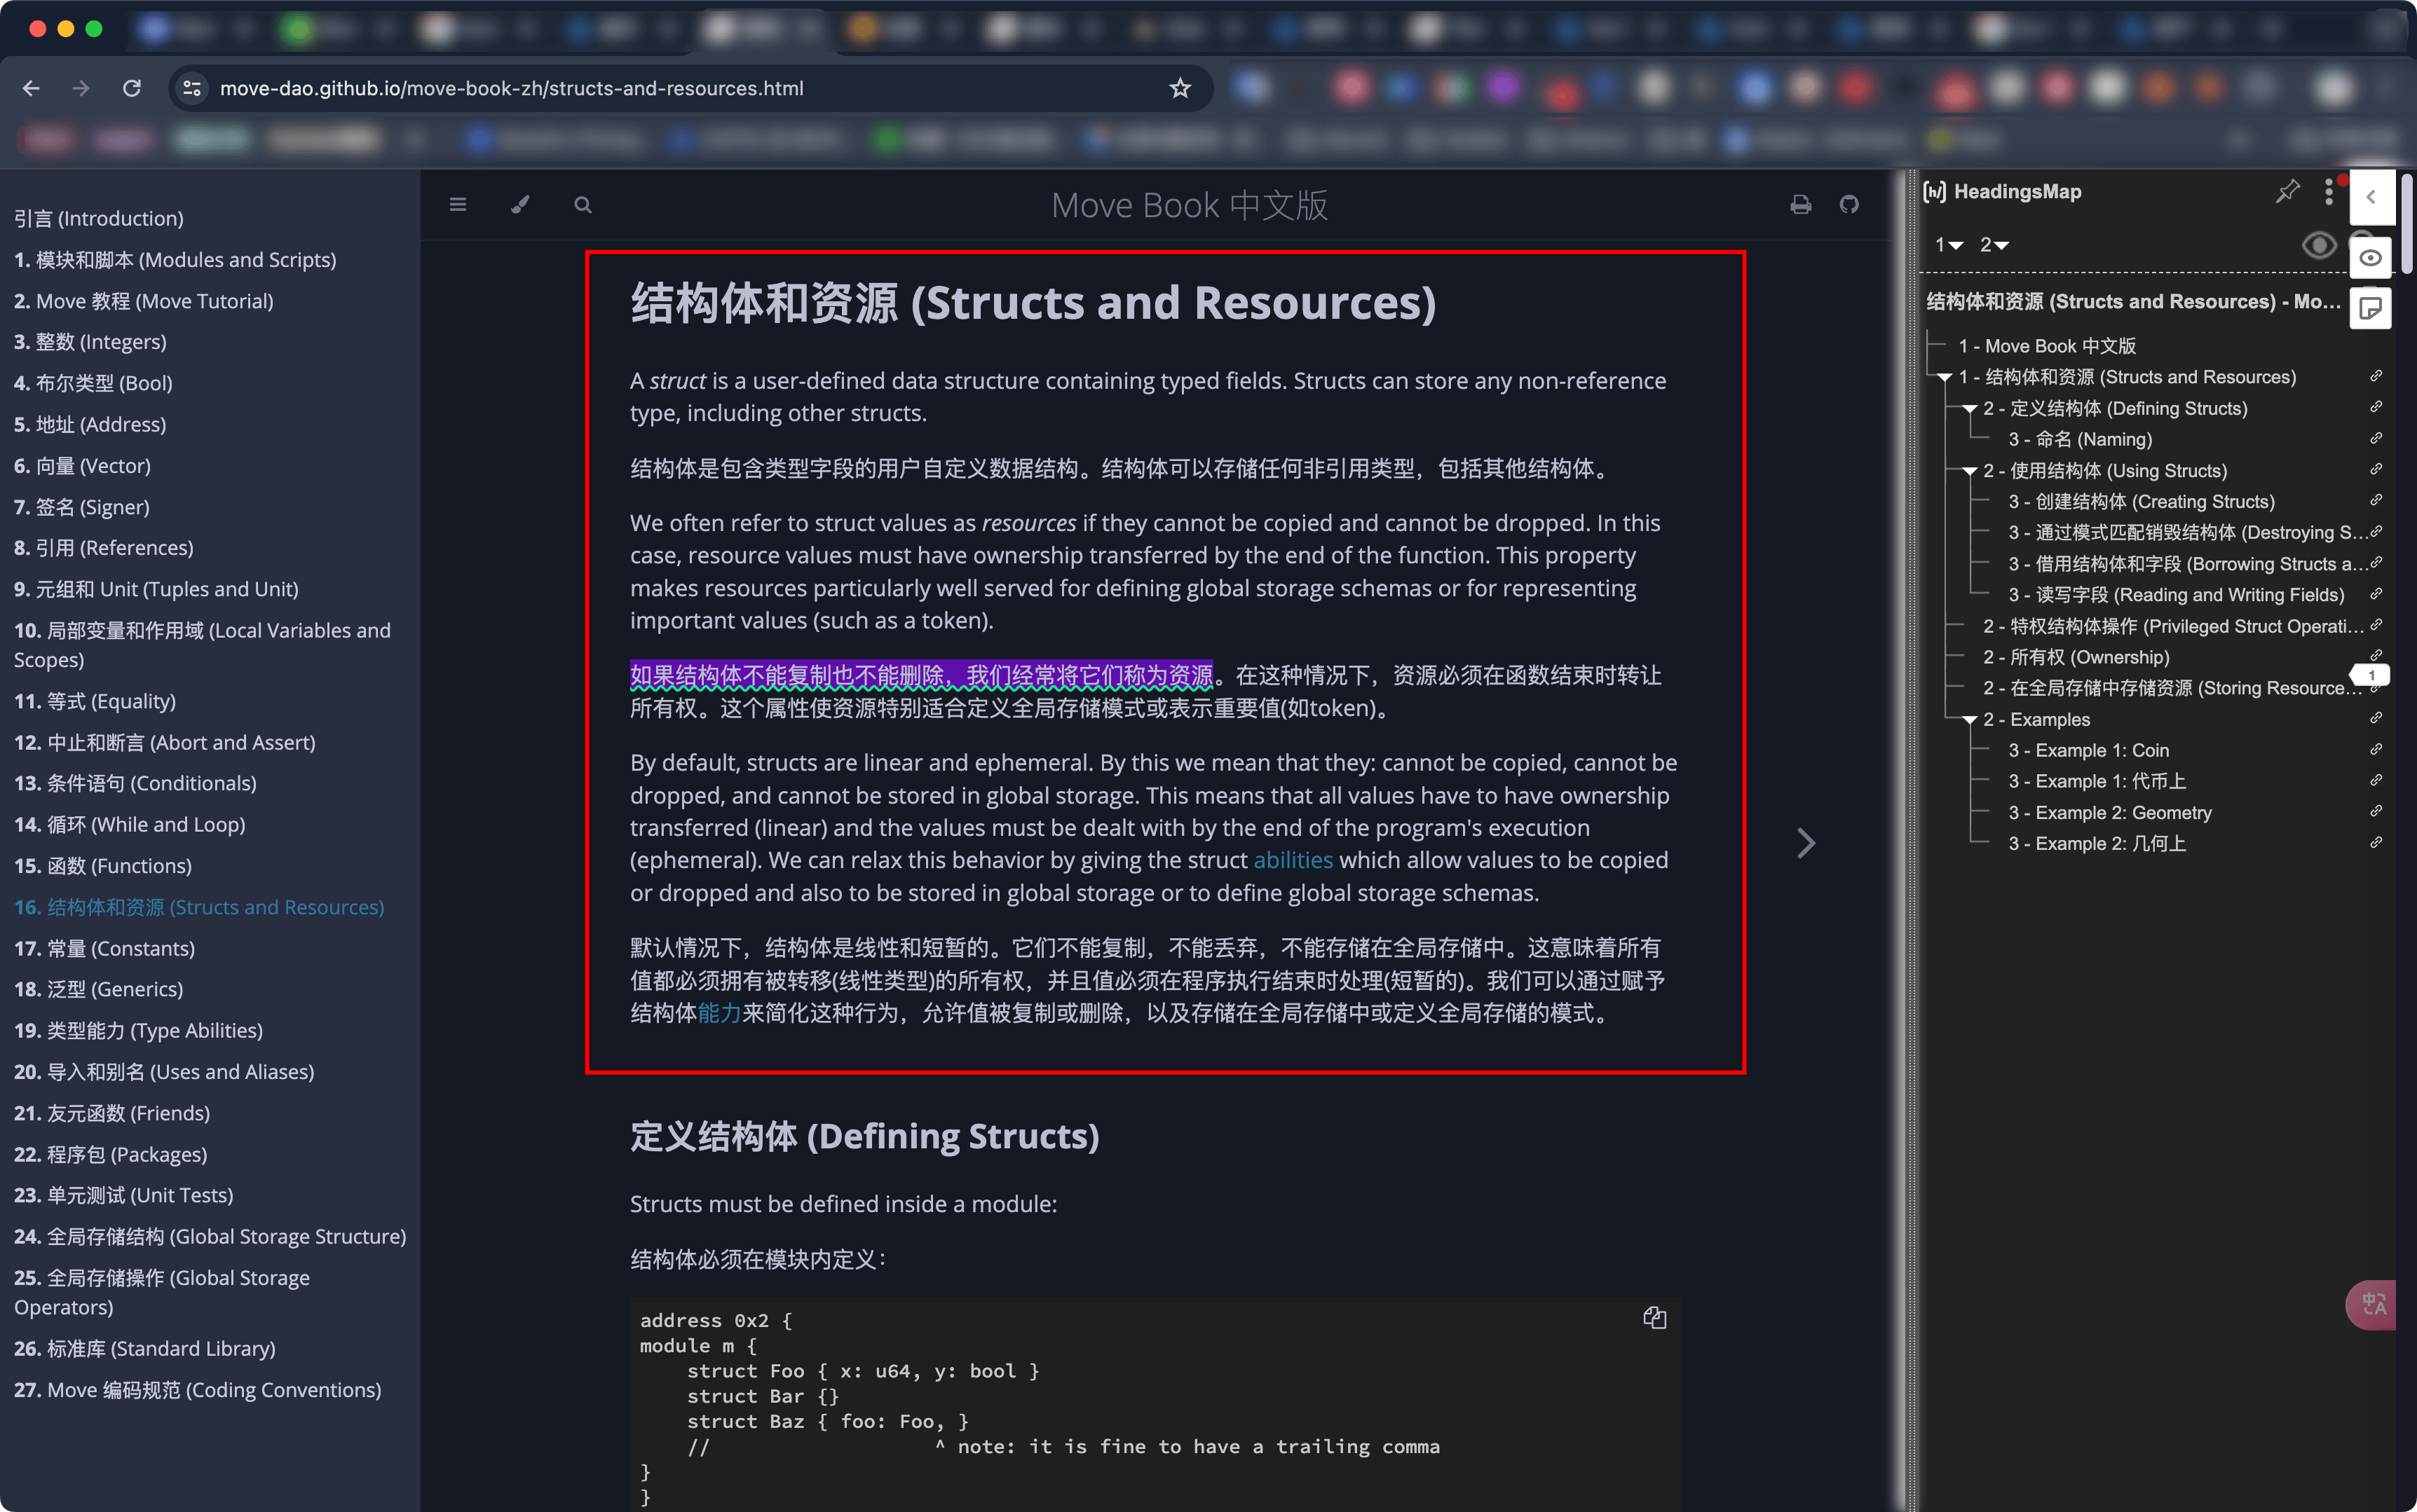Open chapter 11. 等式 (Equality)
This screenshot has width=2417, height=1512.
(x=95, y=701)
